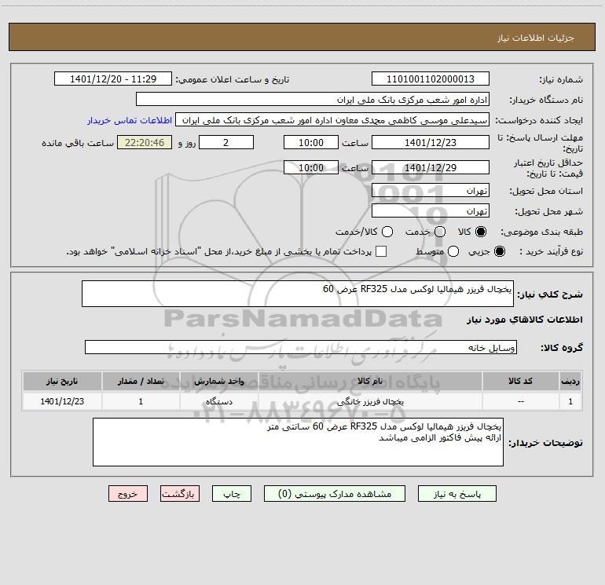Click the table cell یخچال فریزر خانگی
Image resolution: width=605 pixels, height=585 pixels.
[370, 401]
